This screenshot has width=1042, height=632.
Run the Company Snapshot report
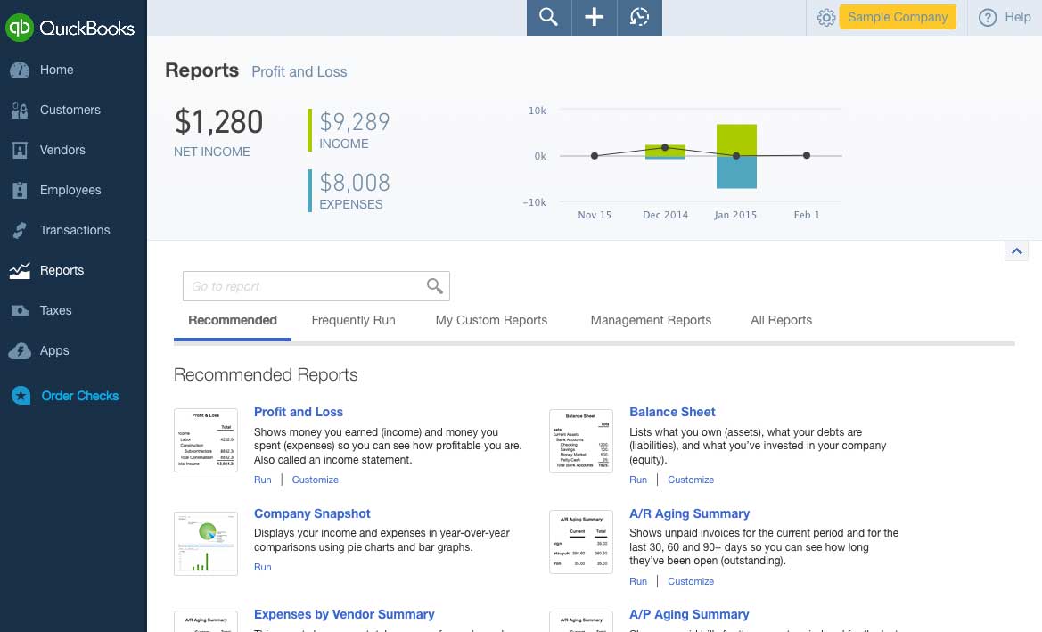coord(262,567)
